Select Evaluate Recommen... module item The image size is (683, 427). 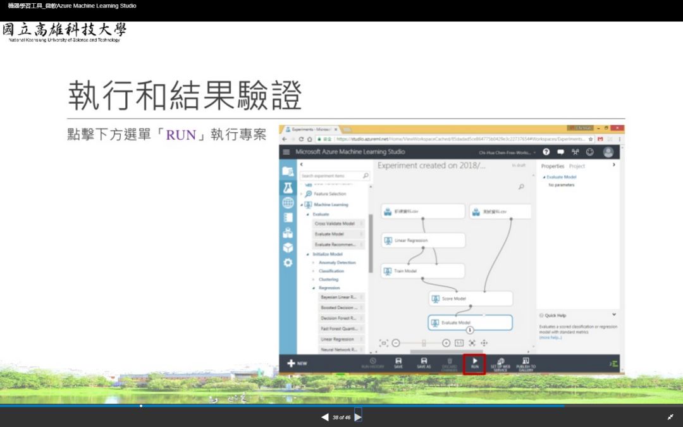(338, 244)
